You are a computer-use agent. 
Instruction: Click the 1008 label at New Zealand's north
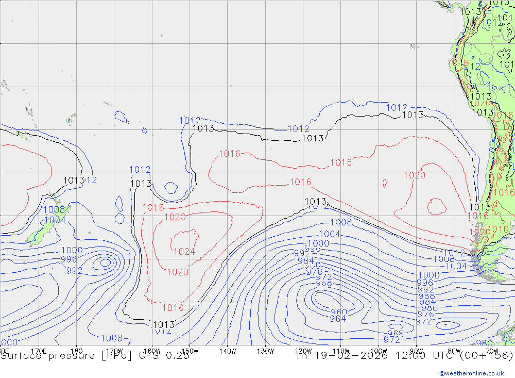click(x=54, y=209)
